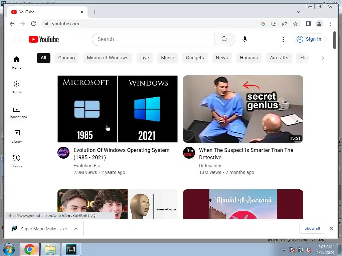Click the YouTube search field
Viewport: 342px width, 256px height.
tap(153, 39)
